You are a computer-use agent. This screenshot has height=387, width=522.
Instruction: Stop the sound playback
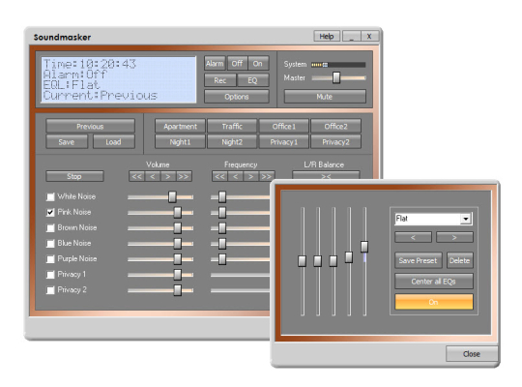click(74, 176)
